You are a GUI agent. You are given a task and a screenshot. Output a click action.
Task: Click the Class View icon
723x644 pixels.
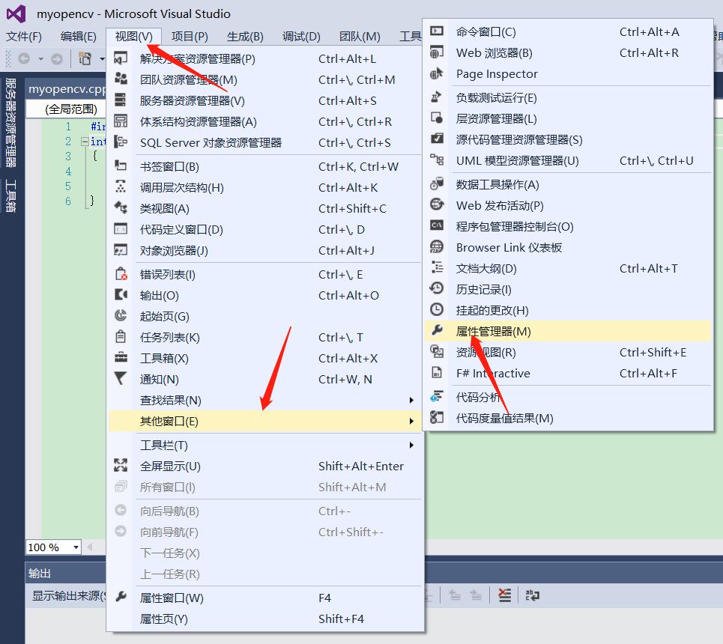121,208
